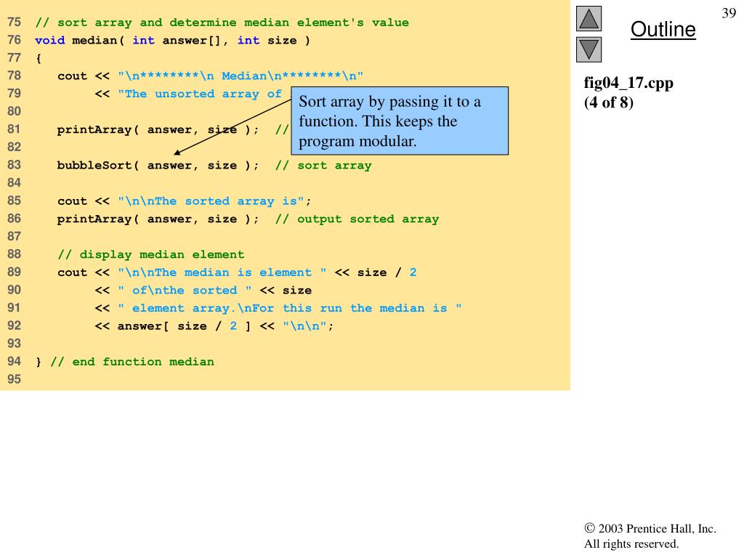Click the printArray call on line 81
744x558 pixels.
pyautogui.click(x=158, y=129)
